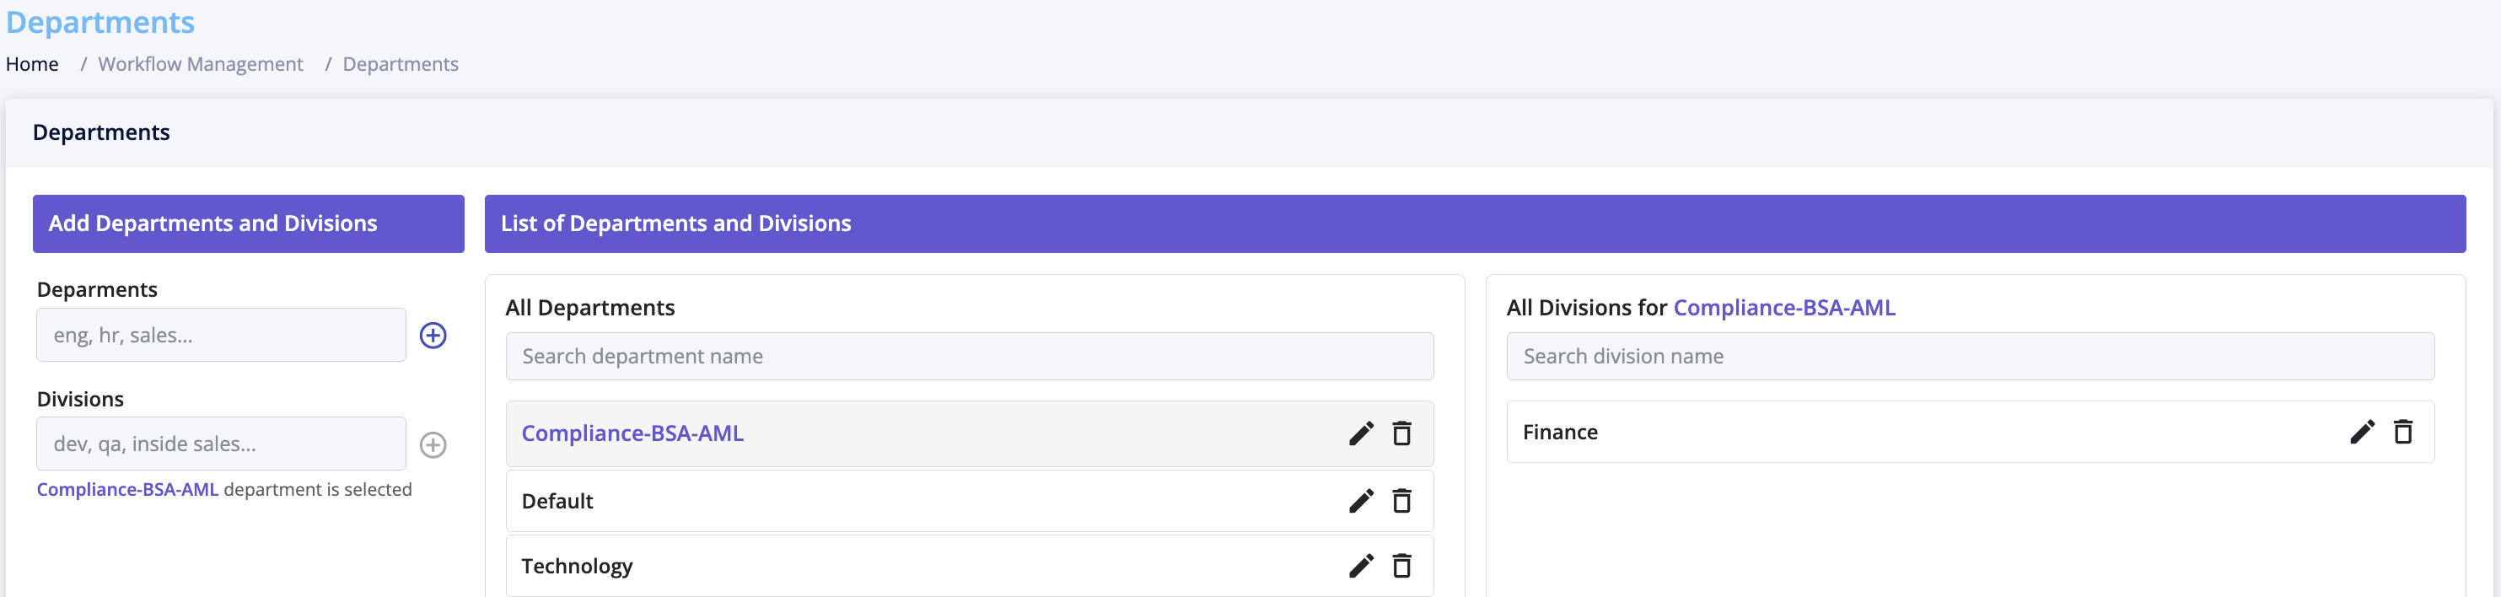This screenshot has width=2501, height=597.
Task: Delete the Default department via trash icon
Action: point(1402,502)
